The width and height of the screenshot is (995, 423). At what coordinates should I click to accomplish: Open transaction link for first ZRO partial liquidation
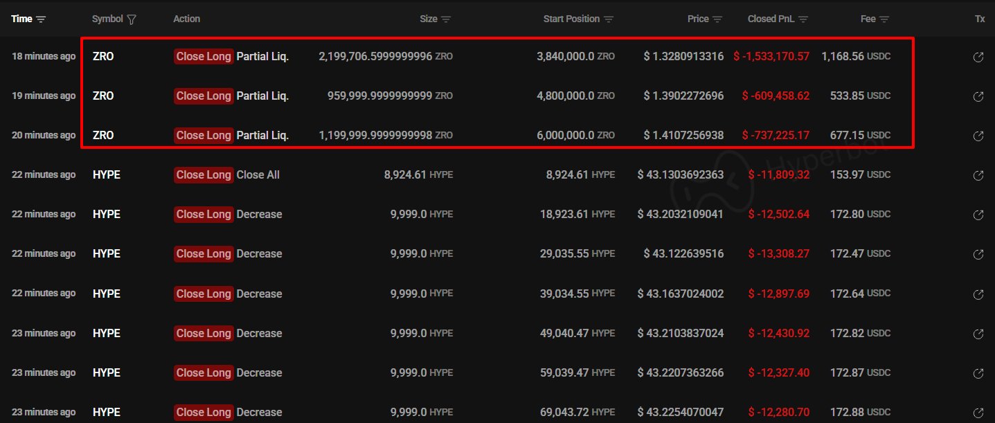(979, 56)
